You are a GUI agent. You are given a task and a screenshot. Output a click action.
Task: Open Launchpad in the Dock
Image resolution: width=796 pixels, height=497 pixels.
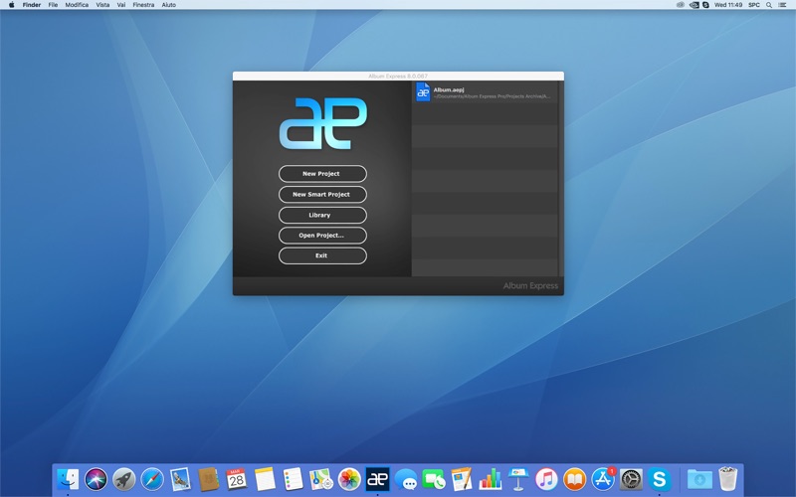pos(123,479)
